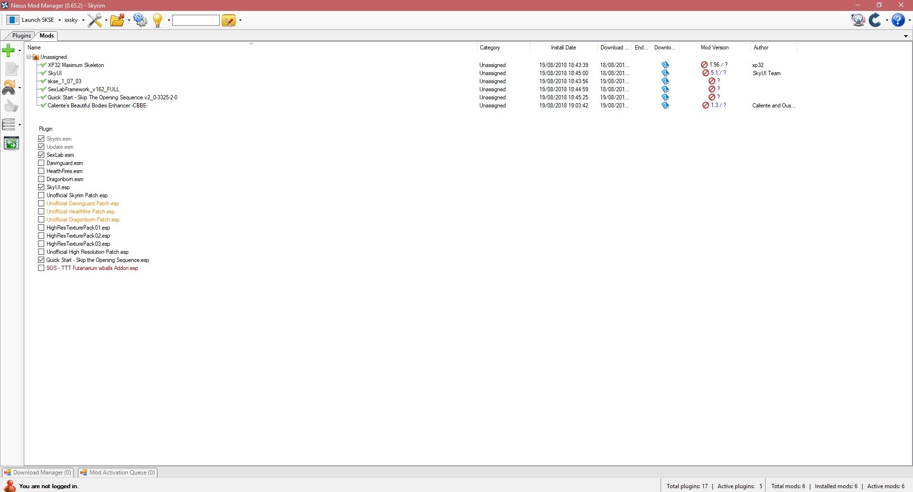Open the tab list dropdown arrow on the tab bar
Image resolution: width=913 pixels, height=492 pixels.
906,36
